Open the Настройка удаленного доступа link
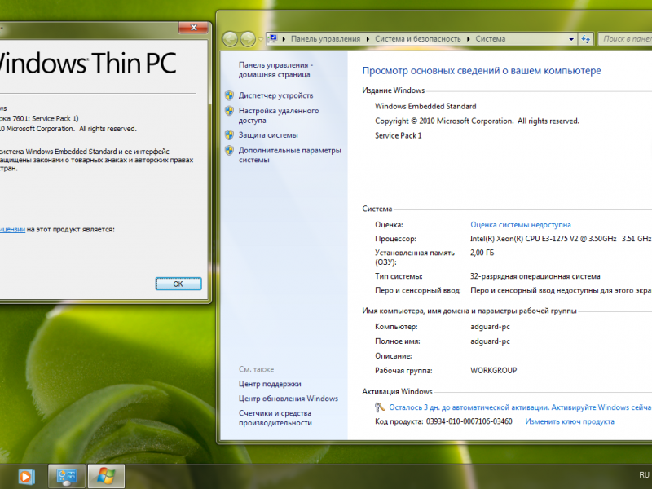Viewport: 652px width, 489px height. [279, 116]
